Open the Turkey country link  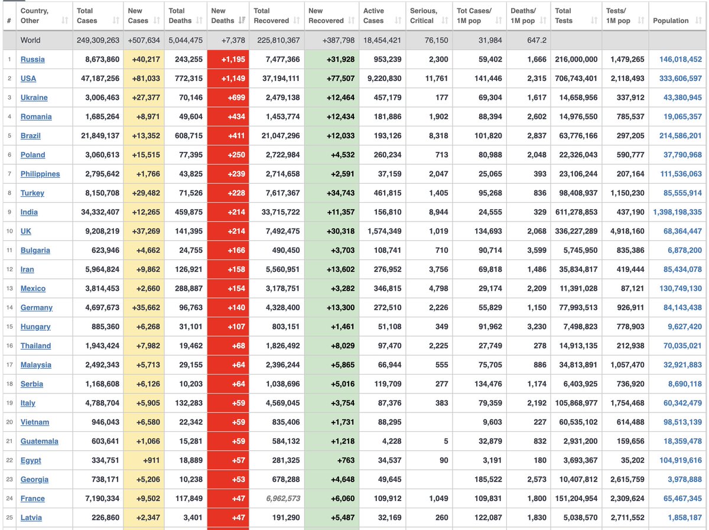pyautogui.click(x=32, y=193)
